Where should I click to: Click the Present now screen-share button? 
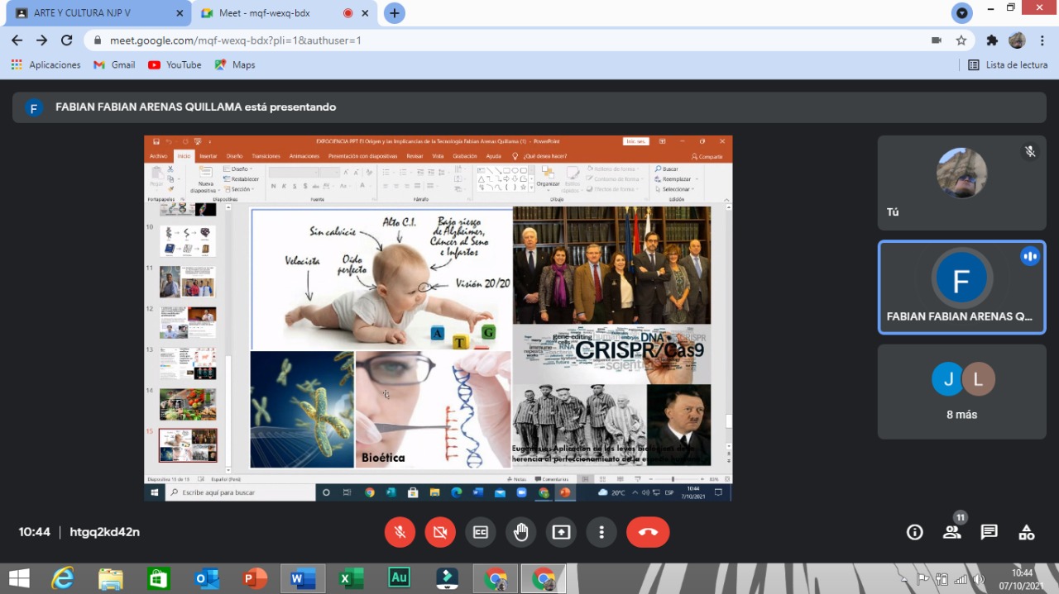(x=562, y=532)
